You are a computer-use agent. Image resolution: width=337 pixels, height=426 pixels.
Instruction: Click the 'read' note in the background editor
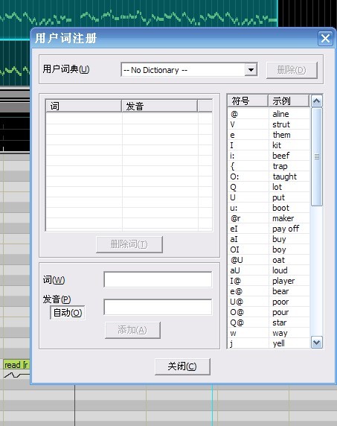coord(16,365)
